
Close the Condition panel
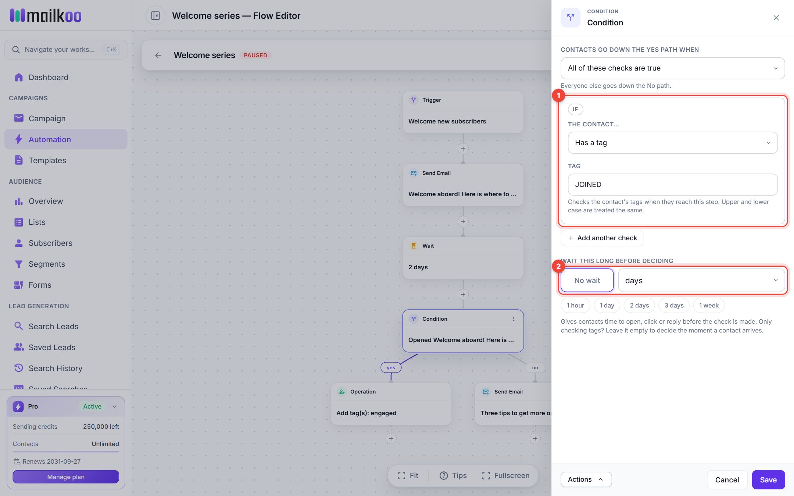point(776,18)
